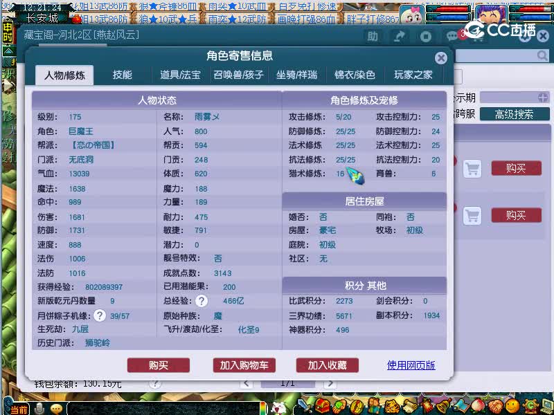
Task: Click the smiley face emoji icon
Action: point(512,407)
